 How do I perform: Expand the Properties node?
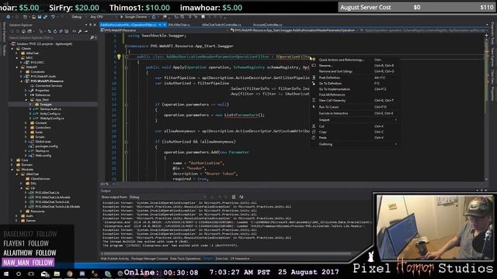(x=26, y=91)
